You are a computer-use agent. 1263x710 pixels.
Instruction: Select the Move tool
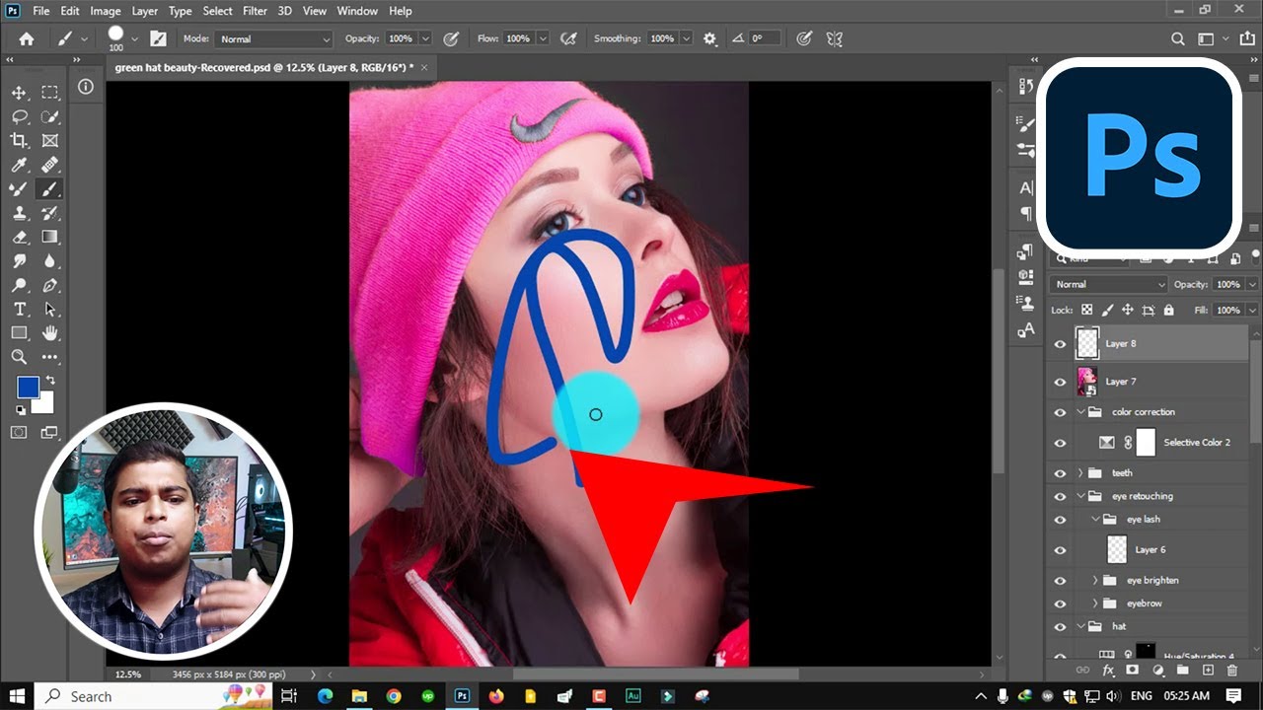tap(19, 93)
